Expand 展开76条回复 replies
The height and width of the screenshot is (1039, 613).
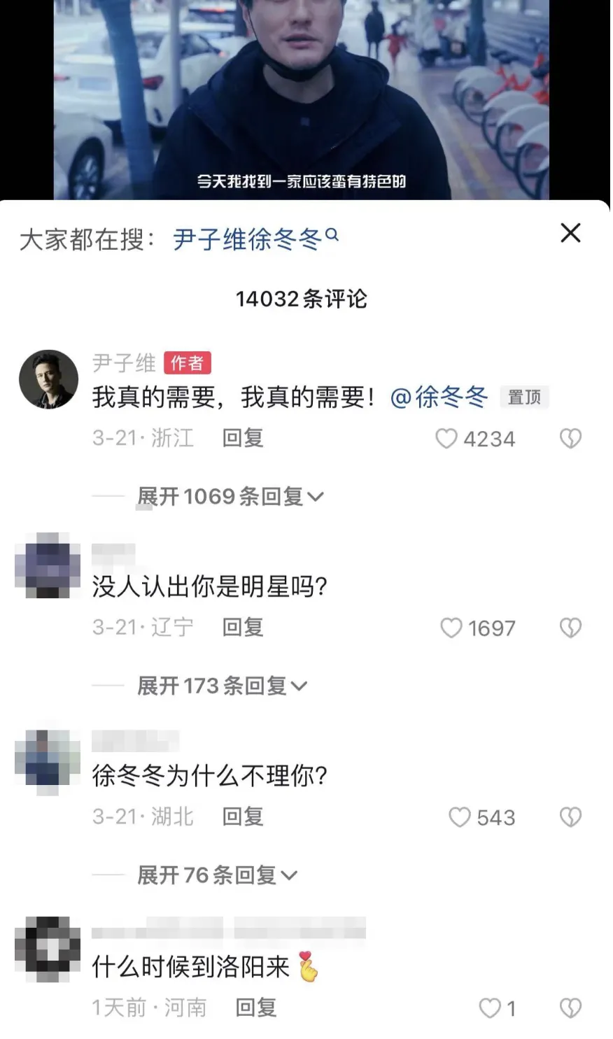[x=218, y=875]
